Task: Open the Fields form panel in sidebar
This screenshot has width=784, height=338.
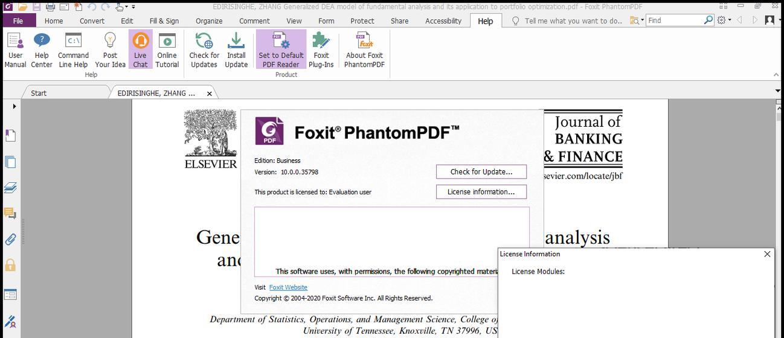Action: point(10,295)
